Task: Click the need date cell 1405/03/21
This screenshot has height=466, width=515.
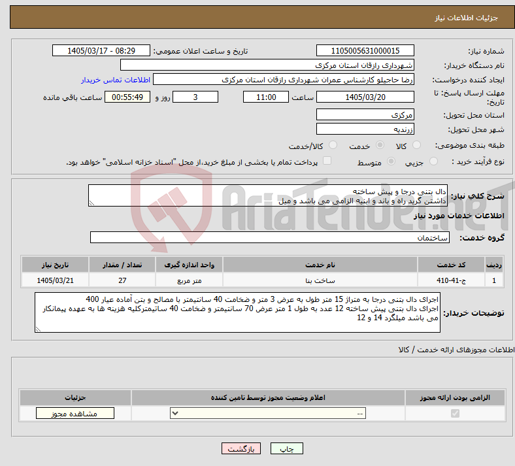Action: (55, 280)
